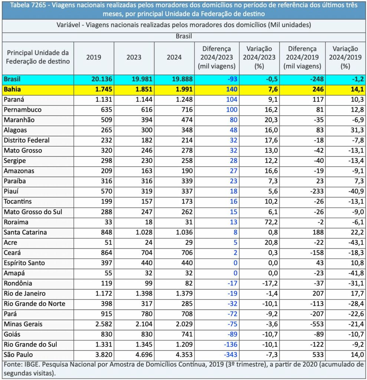Select the Rio Grande do Norte row label
The width and height of the screenshot is (367, 380).
click(35, 304)
